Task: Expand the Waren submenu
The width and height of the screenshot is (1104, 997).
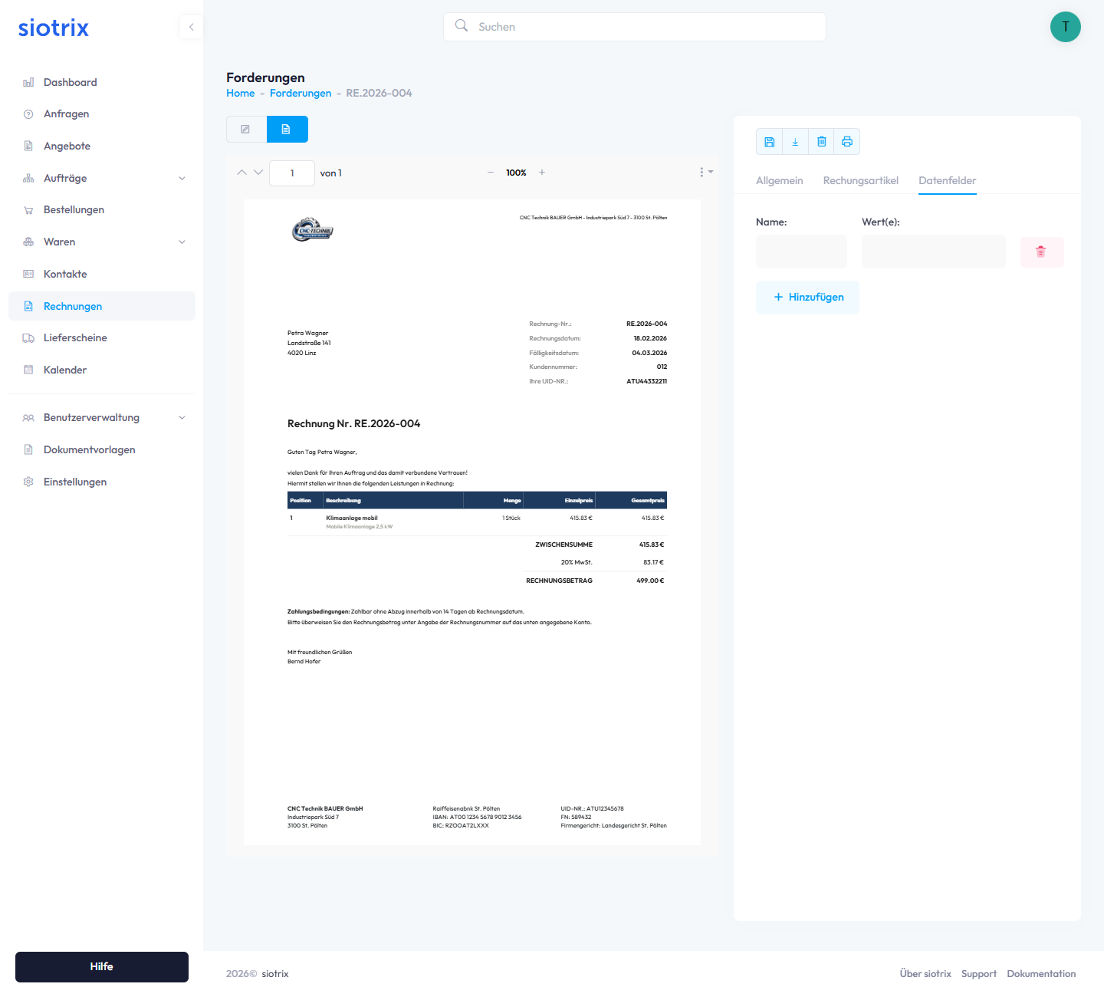Action: tap(182, 242)
